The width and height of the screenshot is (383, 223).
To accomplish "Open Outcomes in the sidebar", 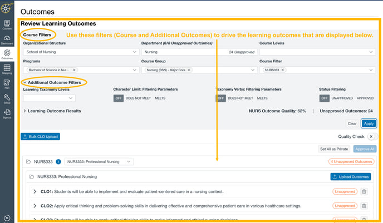I will pyautogui.click(x=7, y=54).
